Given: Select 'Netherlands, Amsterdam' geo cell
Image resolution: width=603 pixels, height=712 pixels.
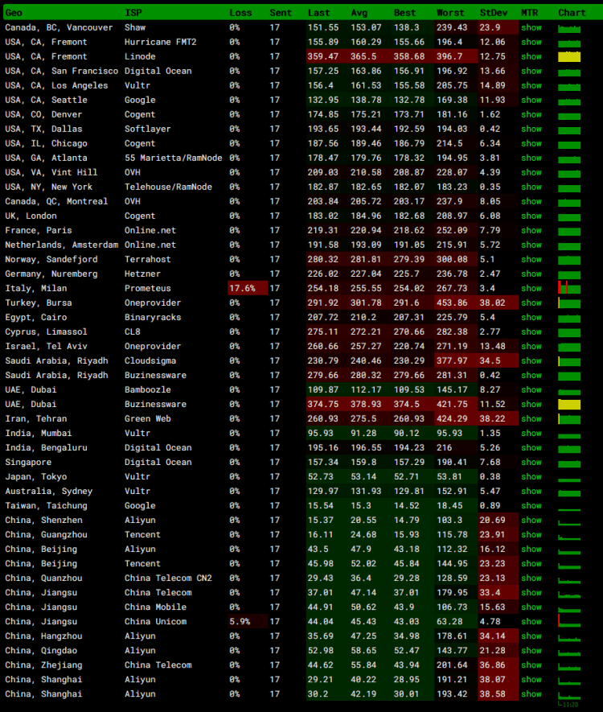Looking at the screenshot, I should (62, 245).
